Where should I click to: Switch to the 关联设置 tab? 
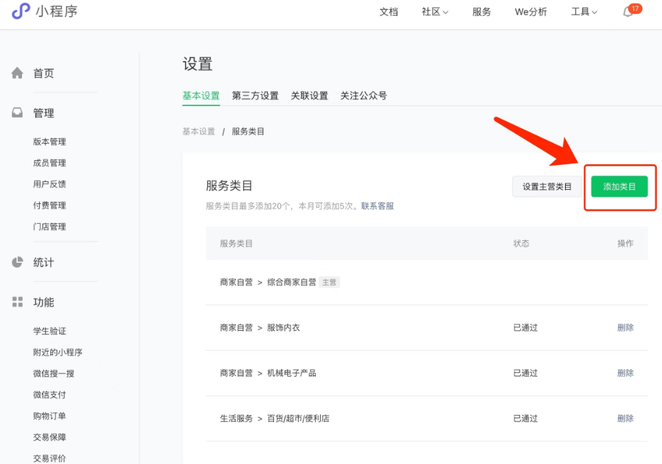point(309,96)
